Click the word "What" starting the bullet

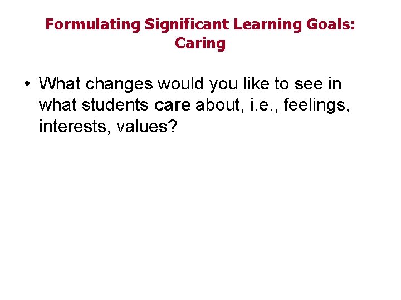click(61, 84)
